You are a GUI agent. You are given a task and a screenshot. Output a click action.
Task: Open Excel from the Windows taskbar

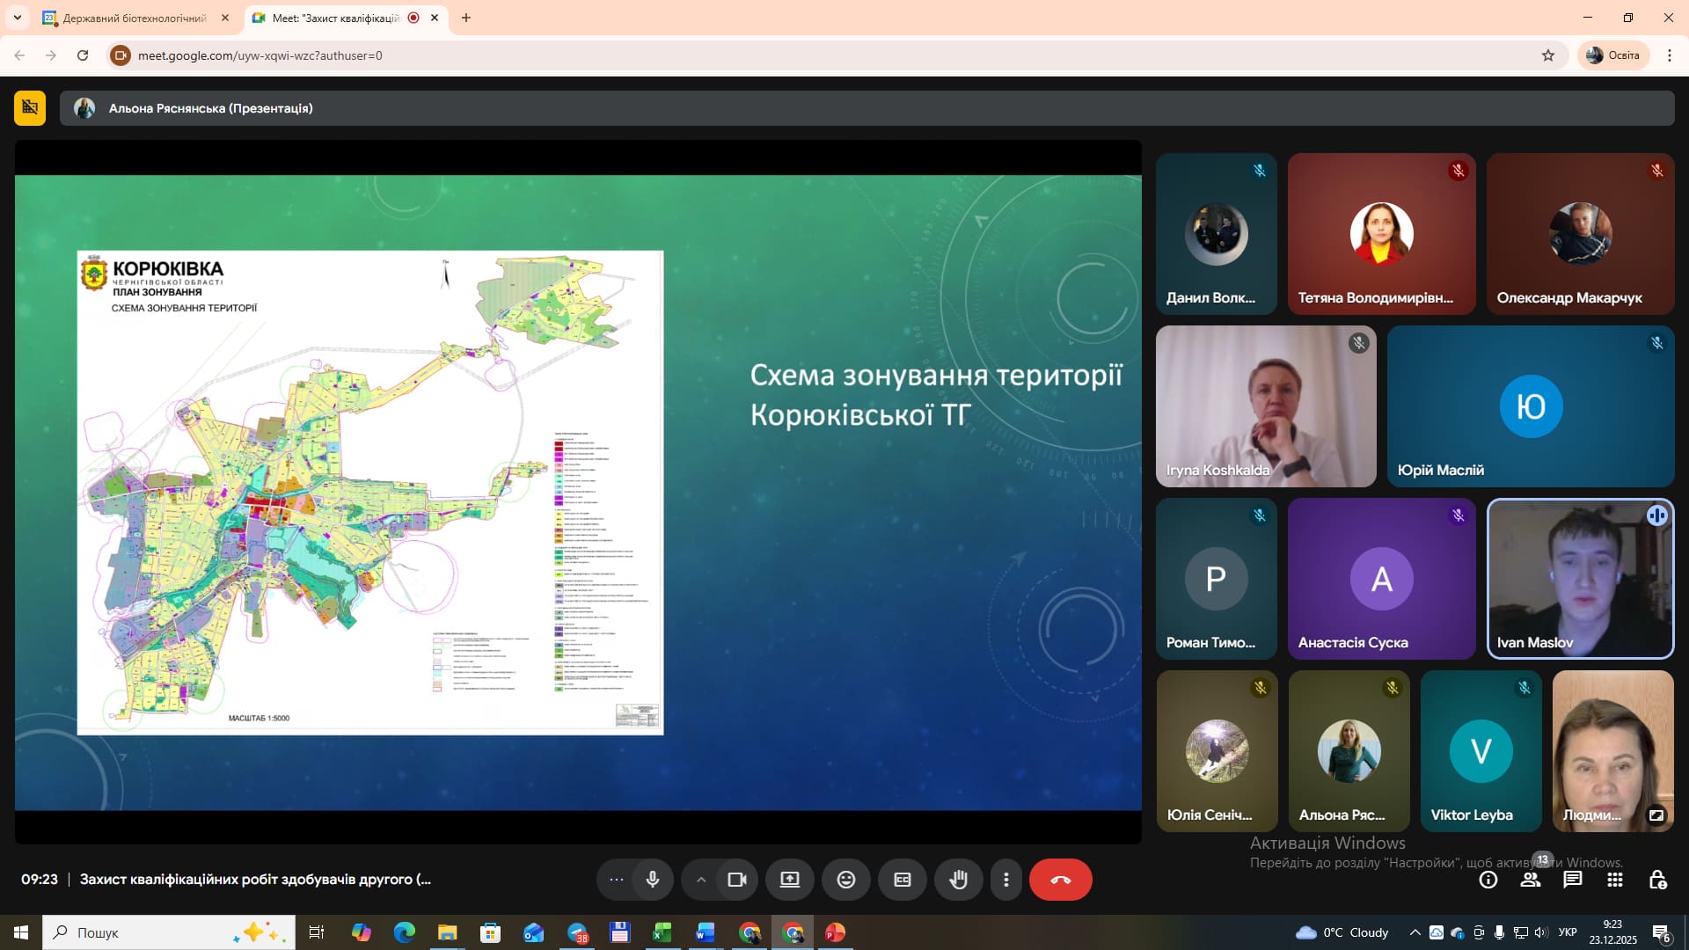(x=662, y=932)
